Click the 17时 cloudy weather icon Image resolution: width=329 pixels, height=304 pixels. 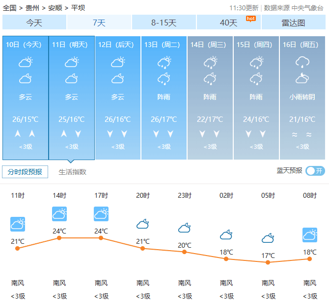pos(101,214)
